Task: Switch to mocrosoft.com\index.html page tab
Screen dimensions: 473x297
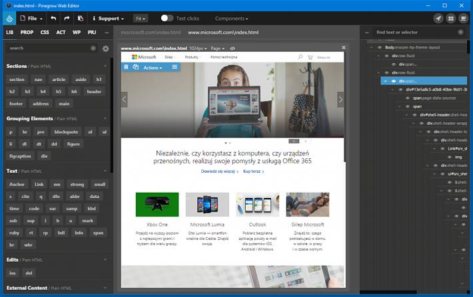Action: point(151,32)
